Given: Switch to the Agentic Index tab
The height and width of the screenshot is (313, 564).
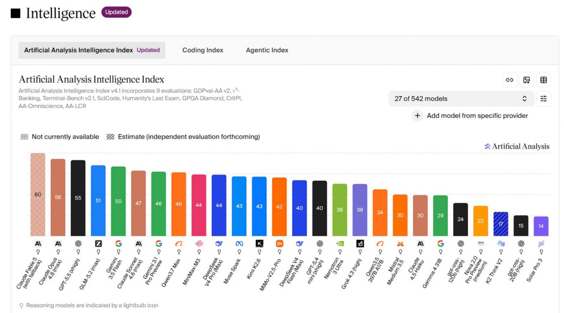Looking at the screenshot, I should coord(267,50).
